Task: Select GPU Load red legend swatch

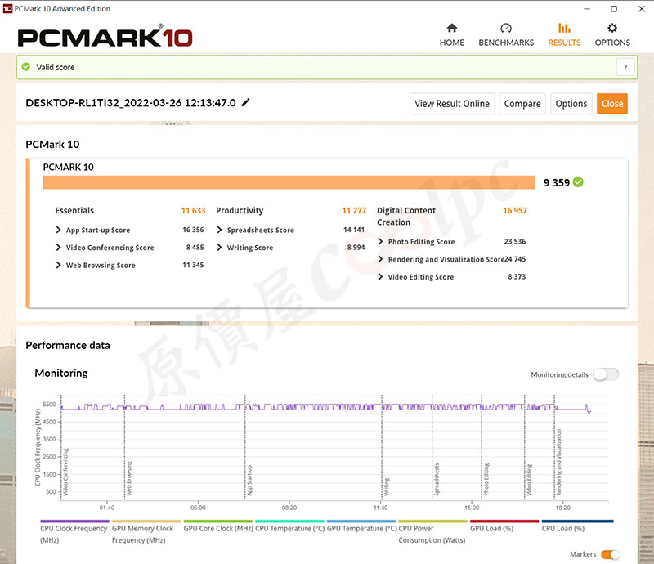Action: coord(504,521)
